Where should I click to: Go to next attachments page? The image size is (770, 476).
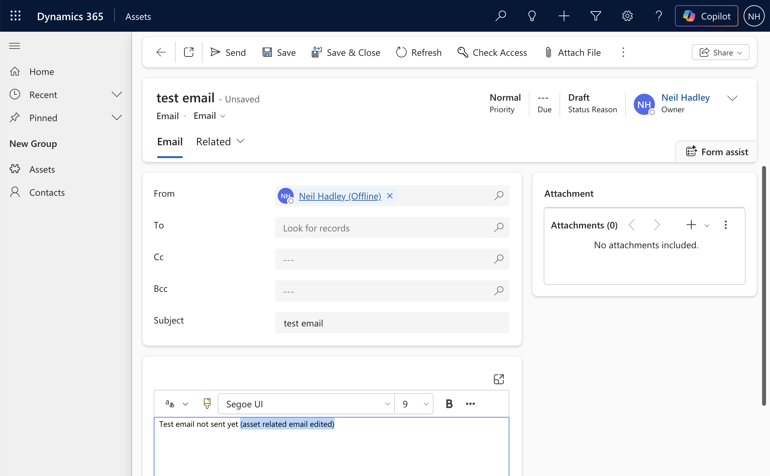[x=657, y=225]
